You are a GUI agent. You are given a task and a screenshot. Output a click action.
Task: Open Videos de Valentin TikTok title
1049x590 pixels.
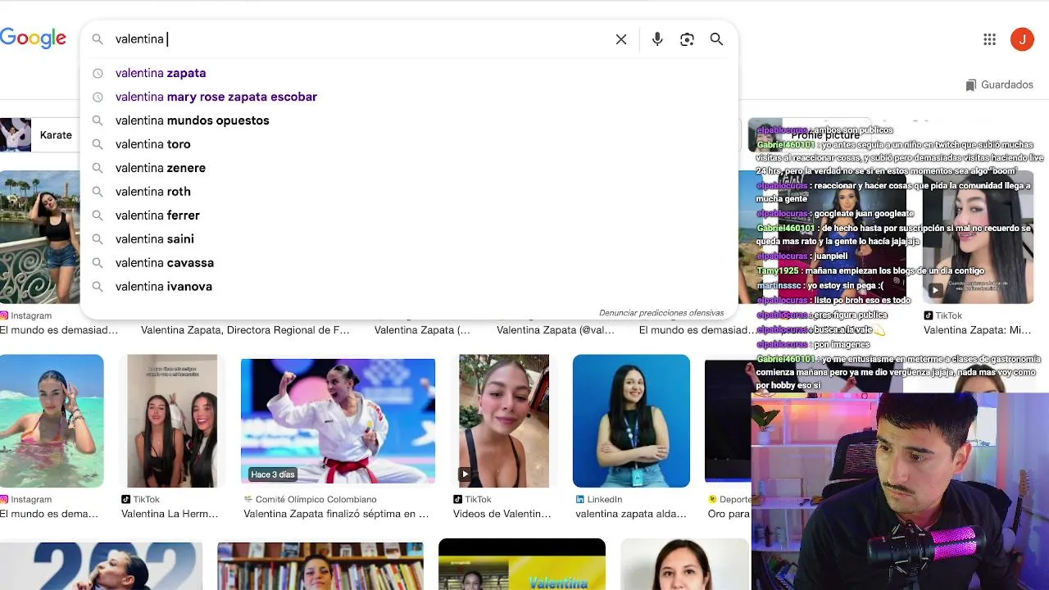(x=502, y=514)
